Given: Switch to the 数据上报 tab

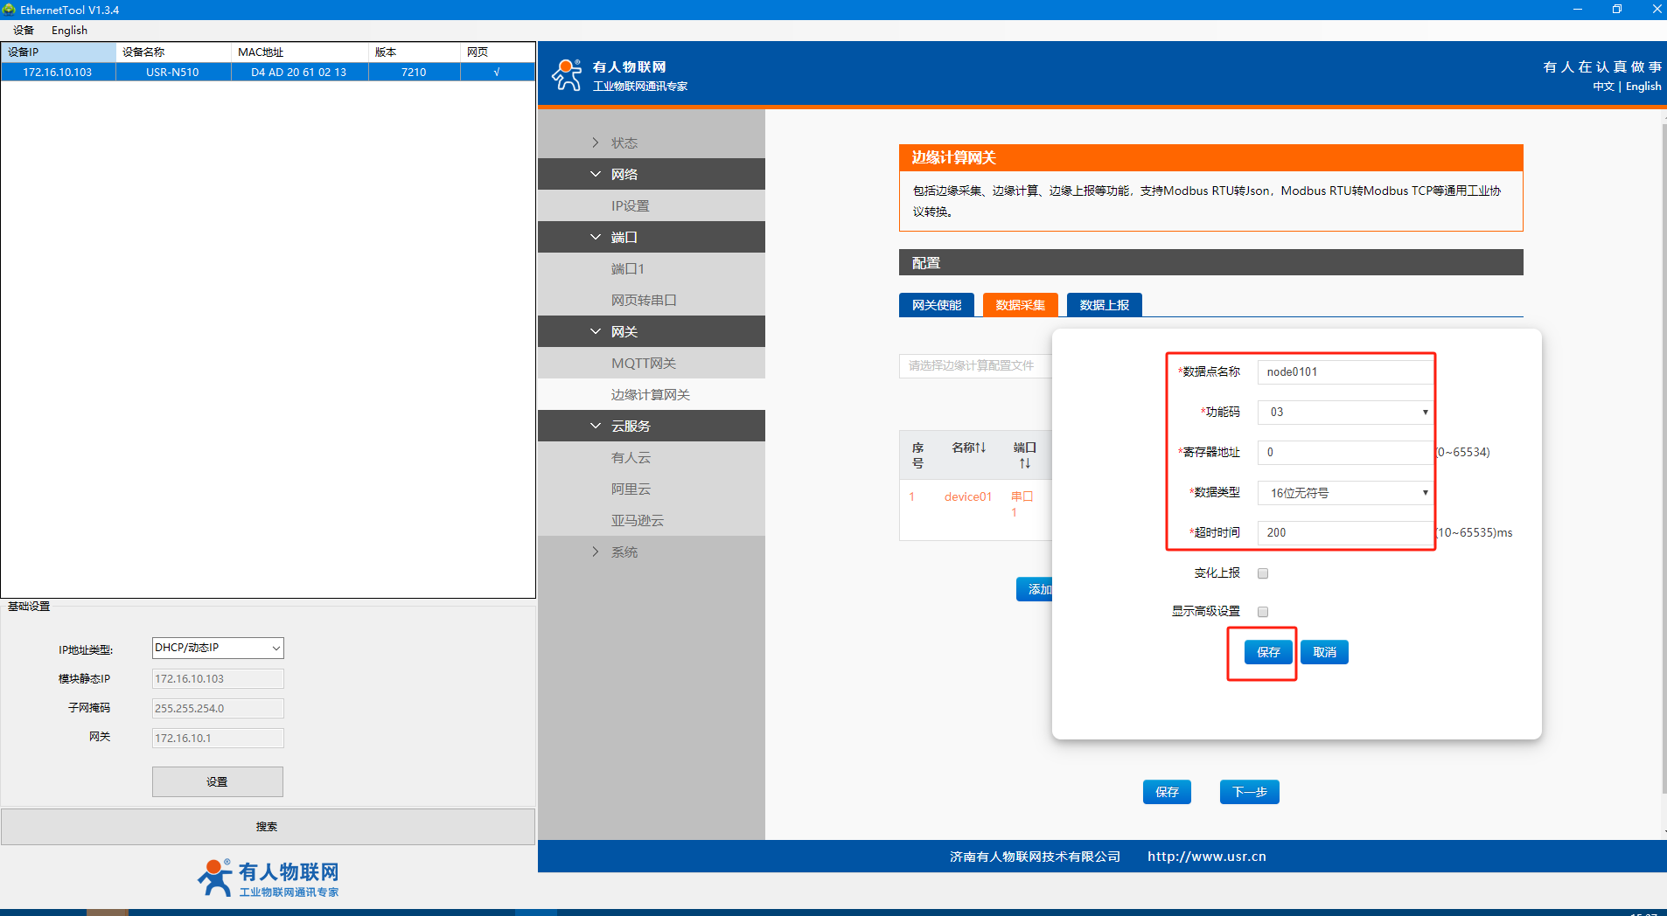Looking at the screenshot, I should click(x=1104, y=305).
